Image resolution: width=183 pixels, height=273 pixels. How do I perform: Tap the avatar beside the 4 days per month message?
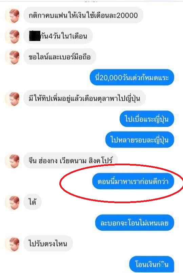tap(12, 36)
